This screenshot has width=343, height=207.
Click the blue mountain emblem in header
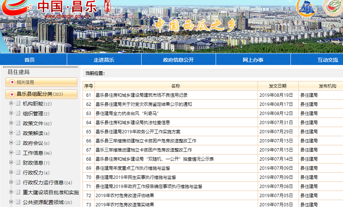pyautogui.click(x=306, y=7)
